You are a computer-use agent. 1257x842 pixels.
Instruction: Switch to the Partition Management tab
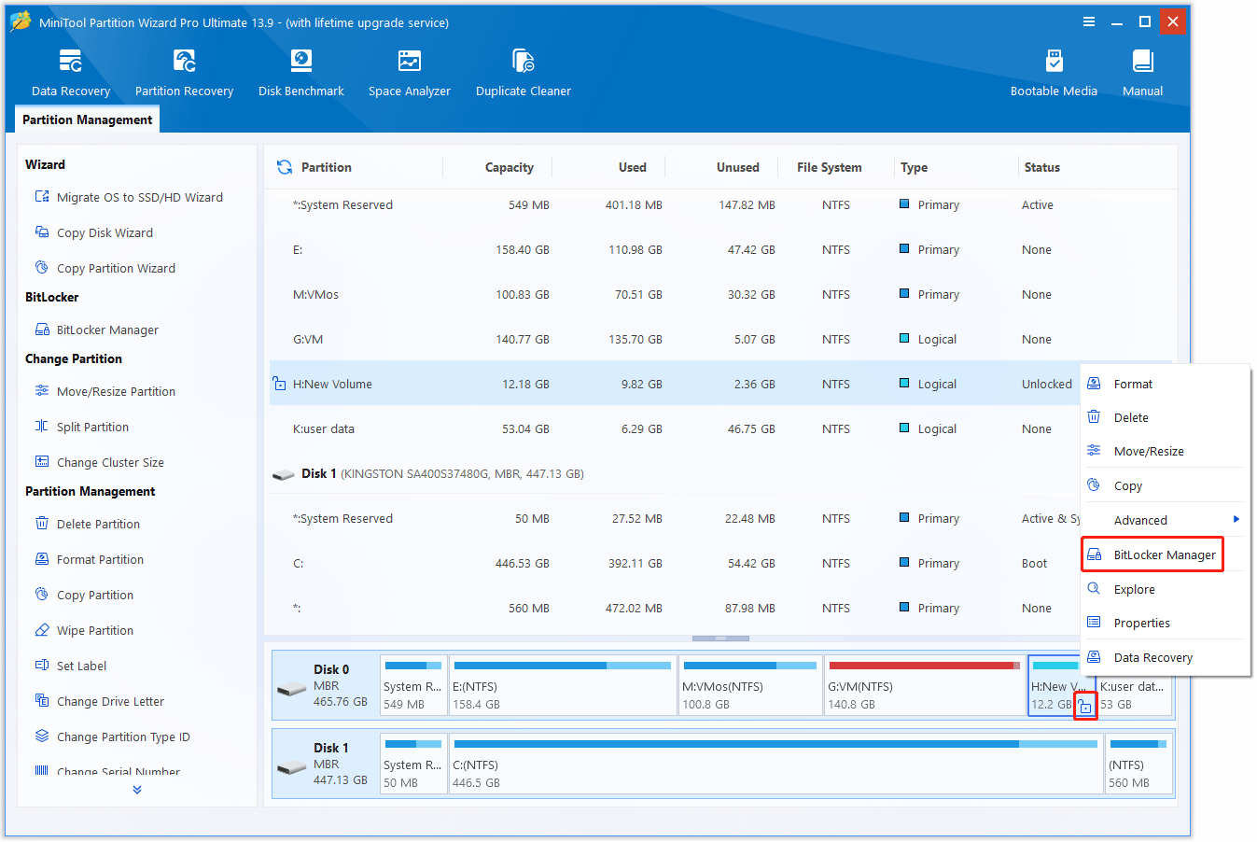[x=88, y=119]
